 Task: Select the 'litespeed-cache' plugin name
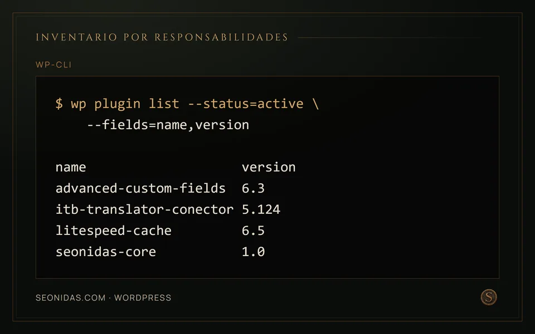(x=113, y=230)
